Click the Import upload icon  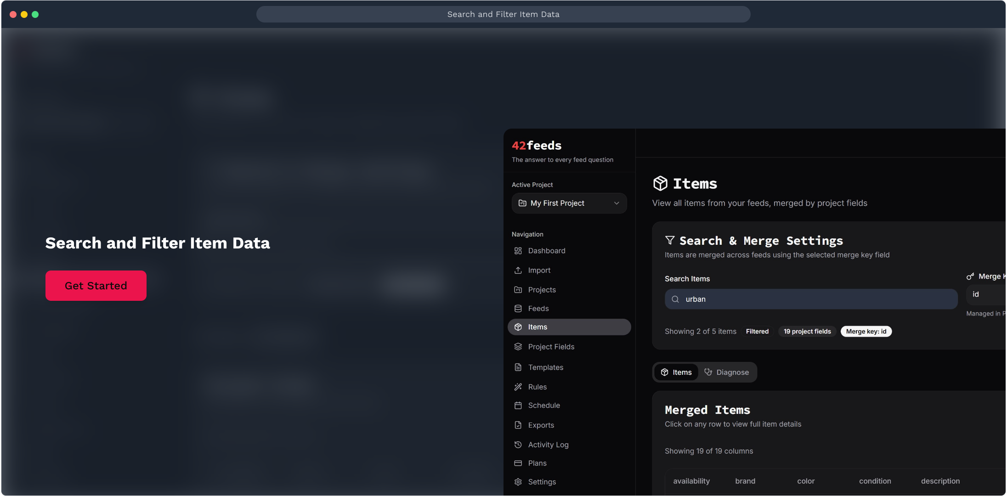tap(518, 270)
